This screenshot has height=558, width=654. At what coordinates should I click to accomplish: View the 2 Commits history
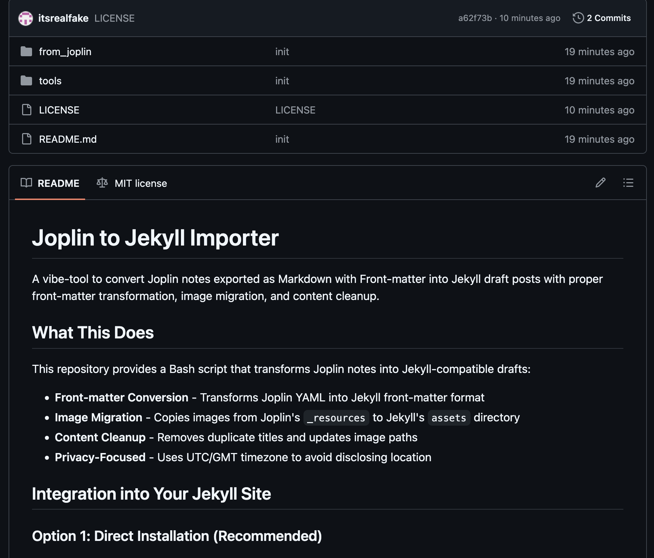(608, 18)
